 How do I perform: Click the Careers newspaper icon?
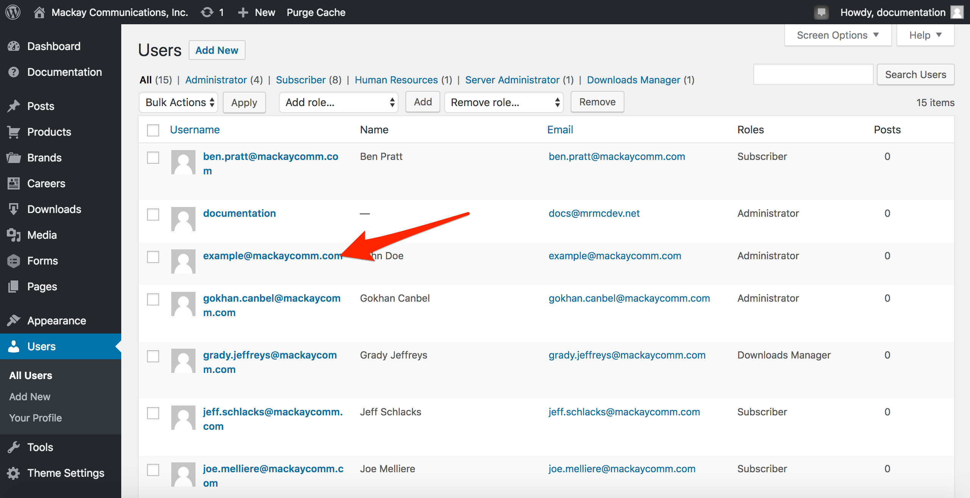[14, 183]
